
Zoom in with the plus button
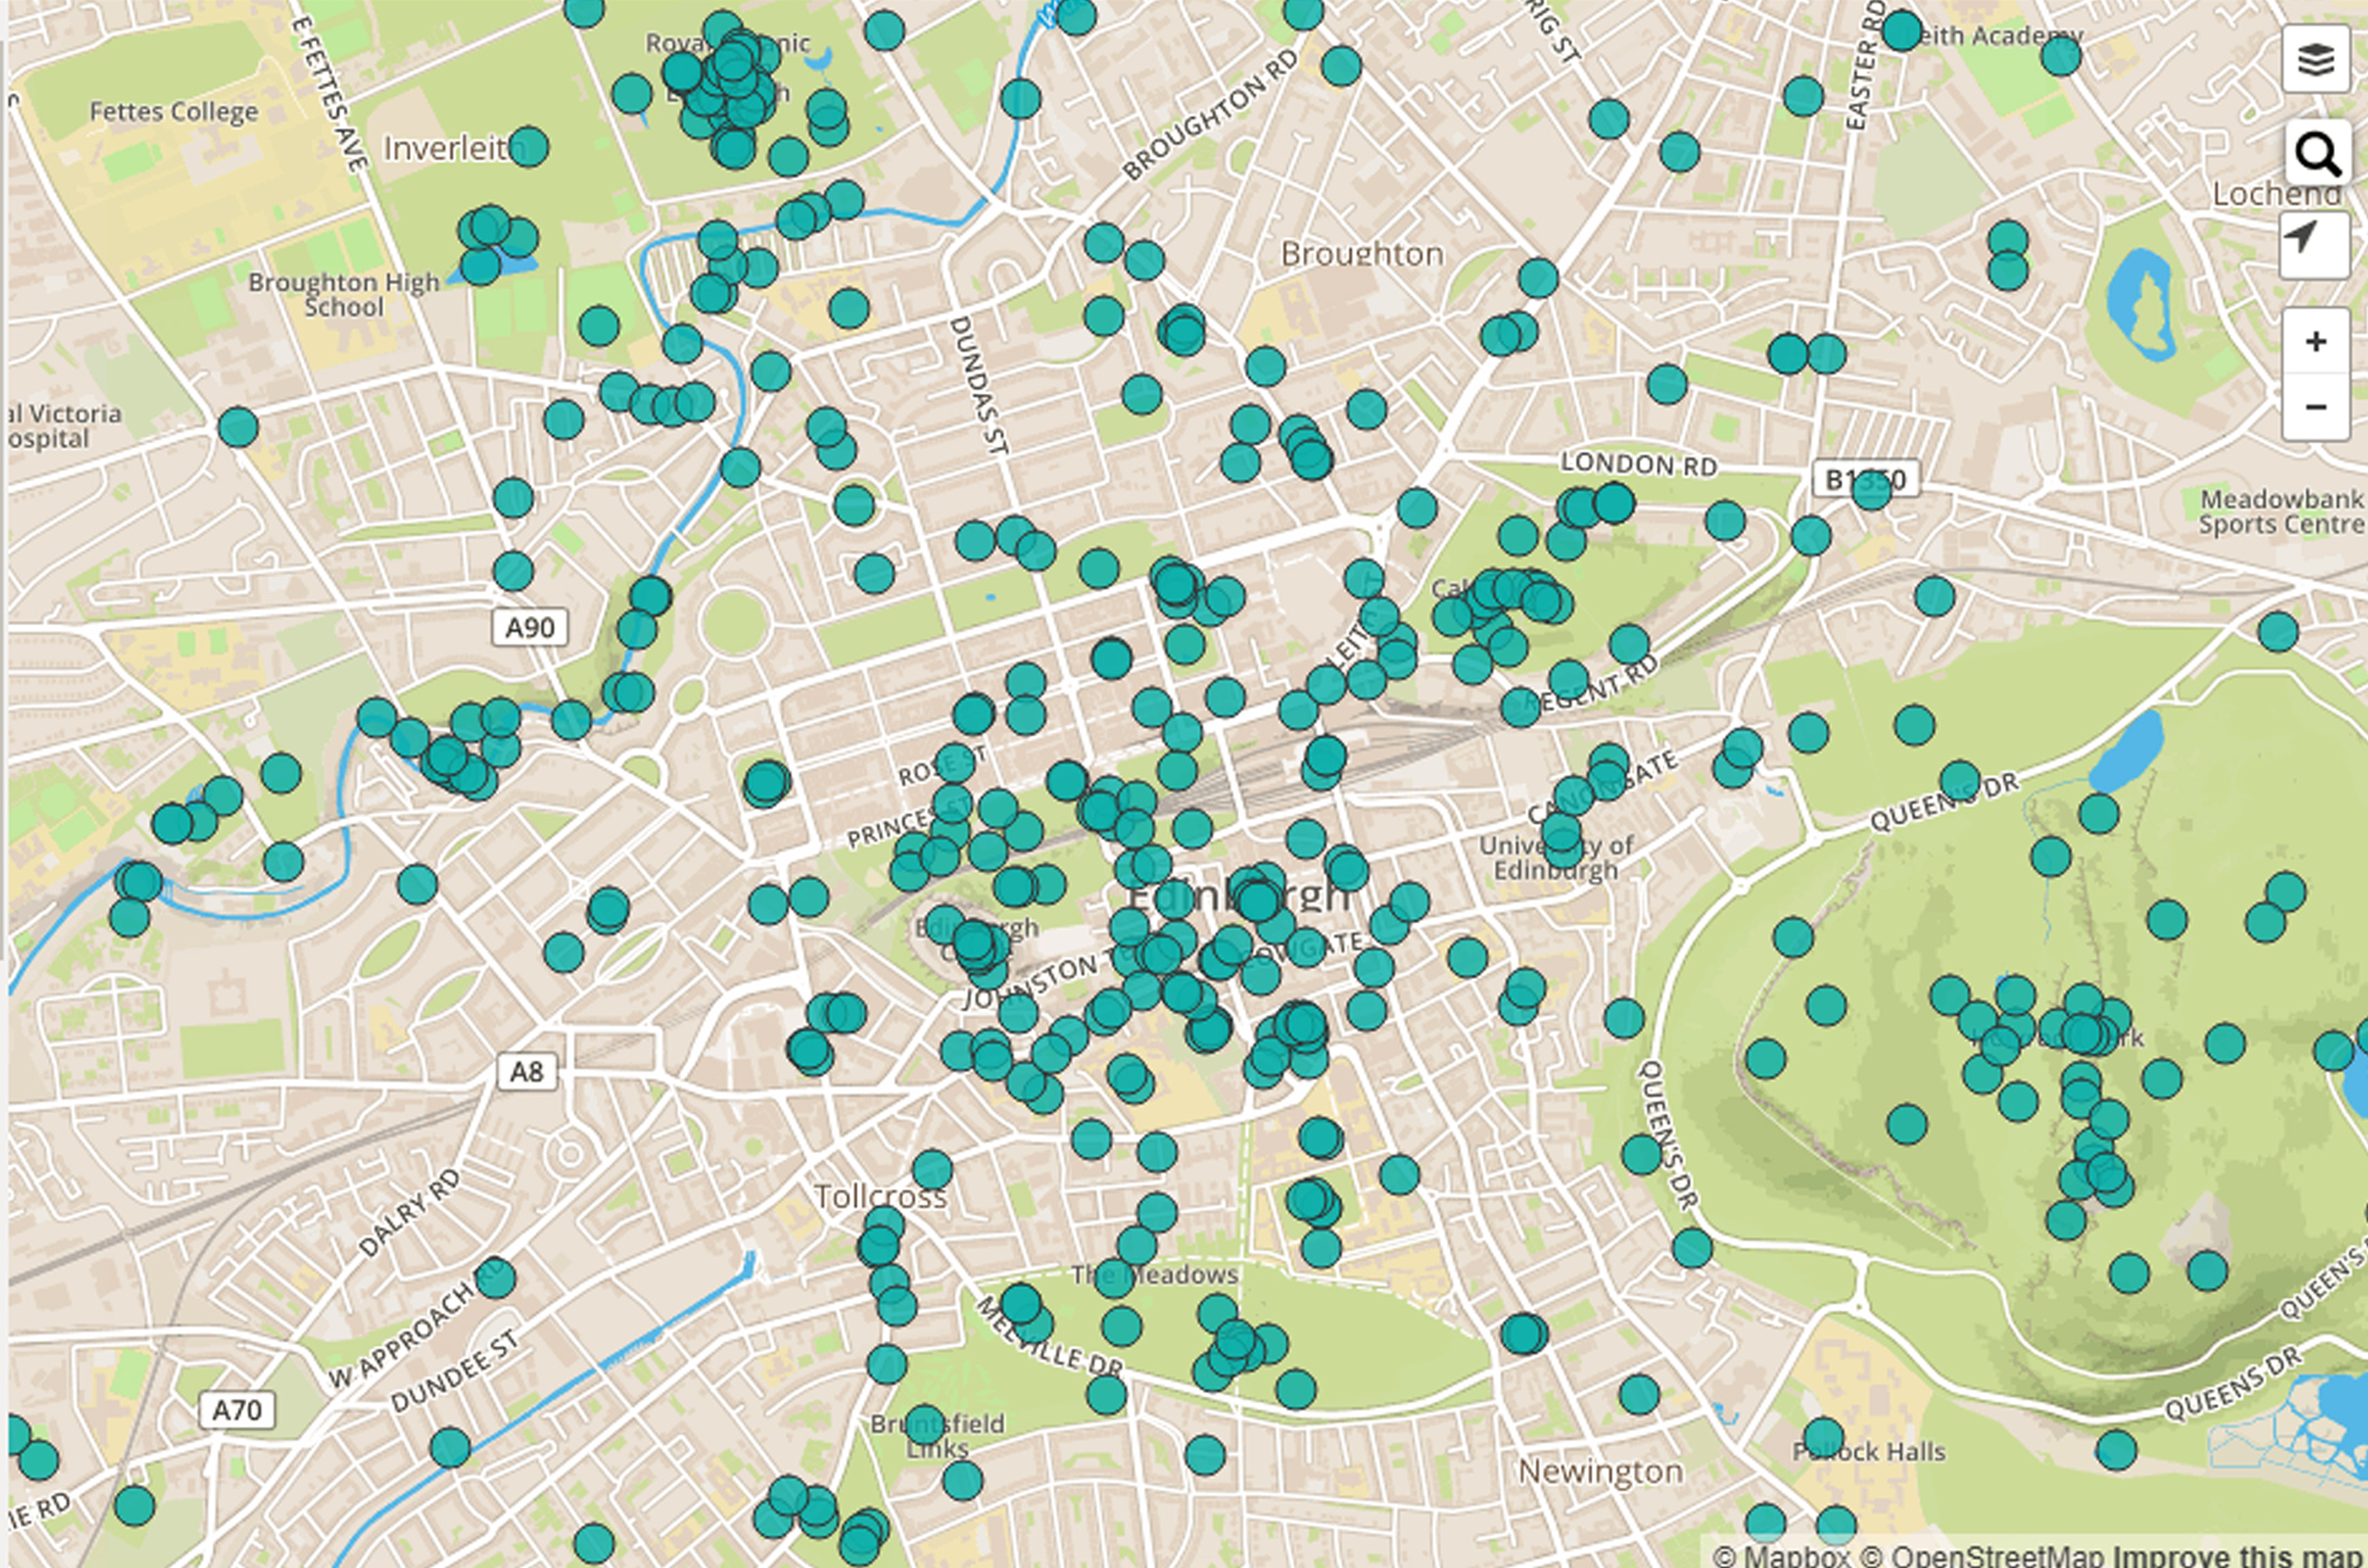coord(2316,342)
